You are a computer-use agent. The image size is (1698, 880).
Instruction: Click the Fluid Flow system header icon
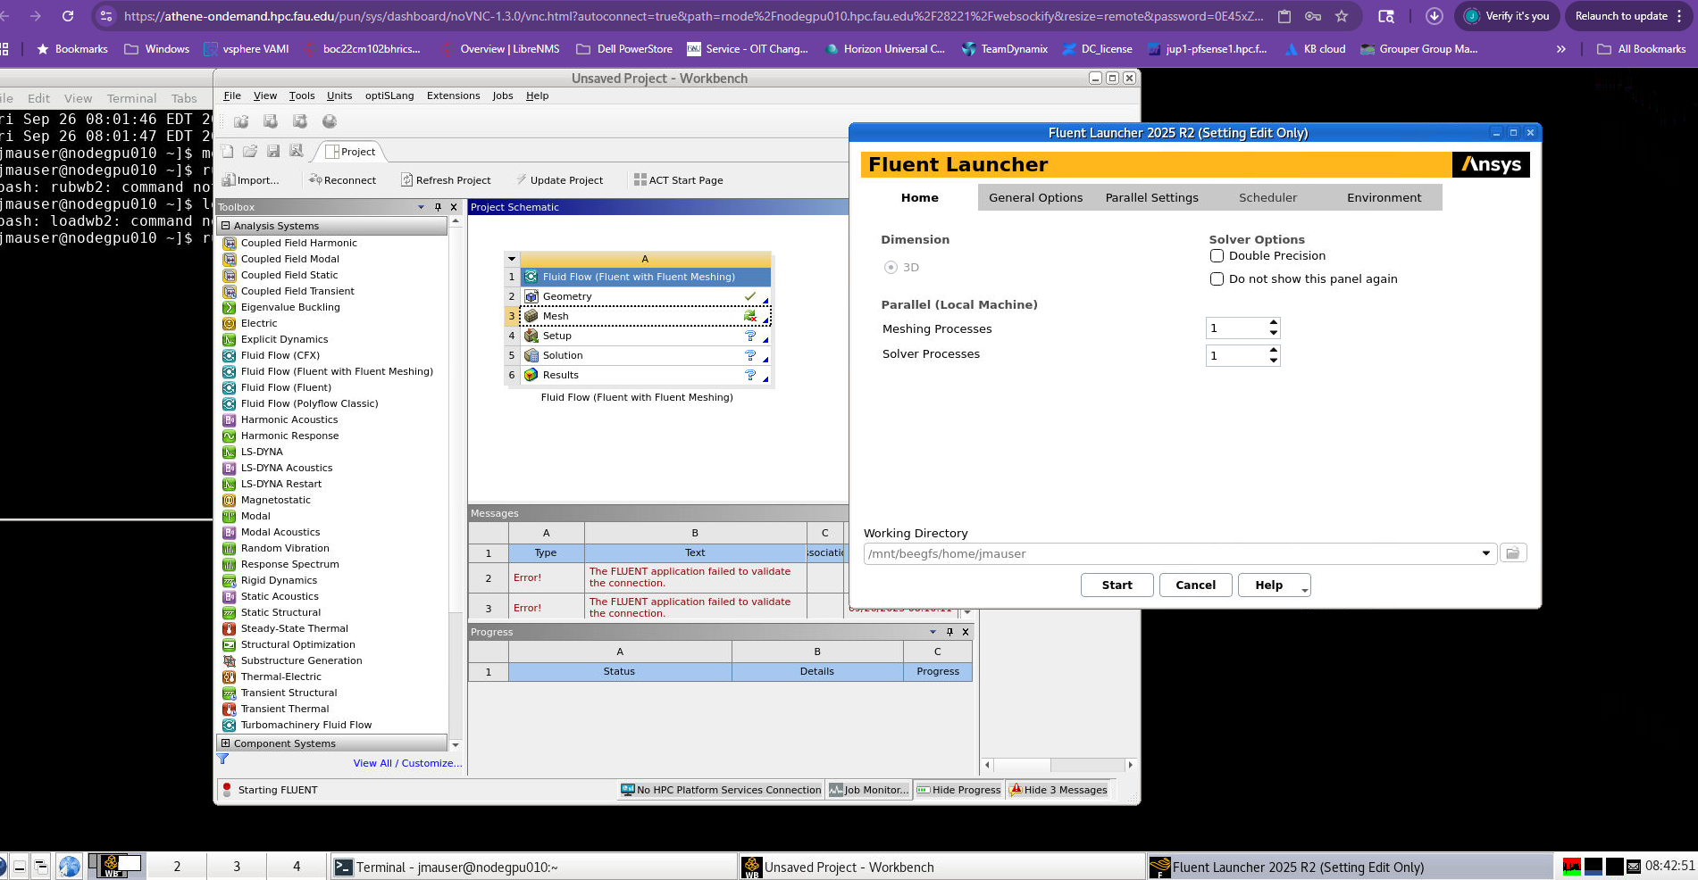531,277
